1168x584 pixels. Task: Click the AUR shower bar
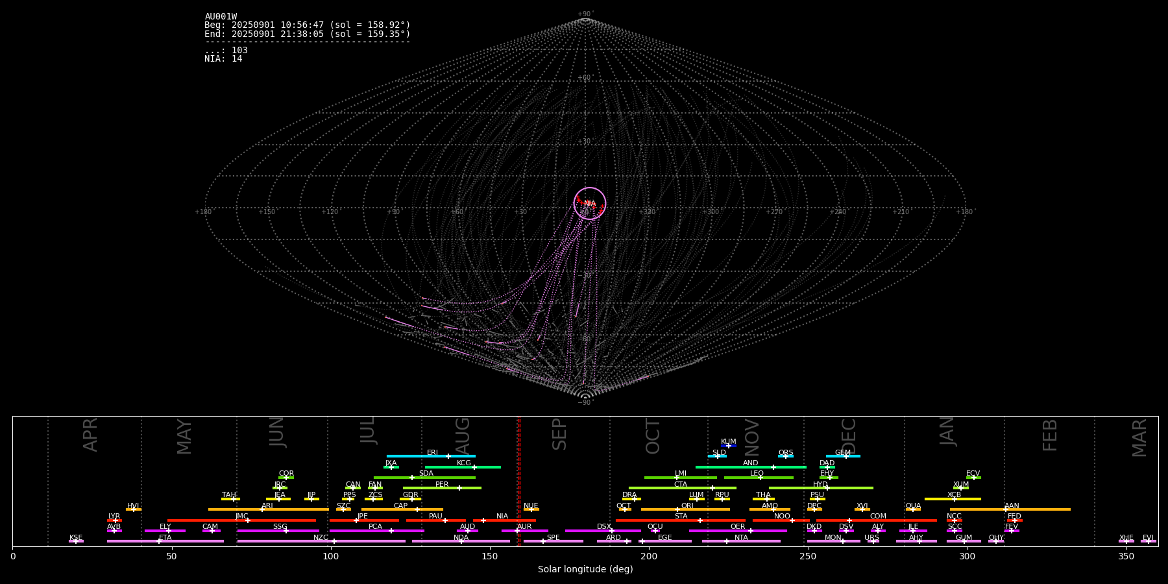click(524, 531)
